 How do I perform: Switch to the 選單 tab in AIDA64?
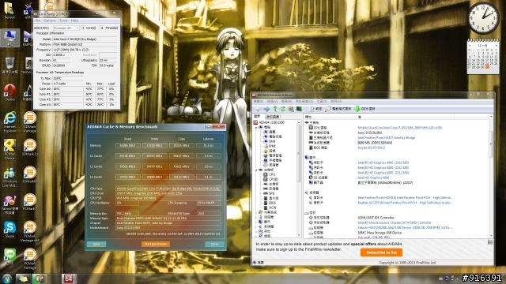click(x=258, y=116)
